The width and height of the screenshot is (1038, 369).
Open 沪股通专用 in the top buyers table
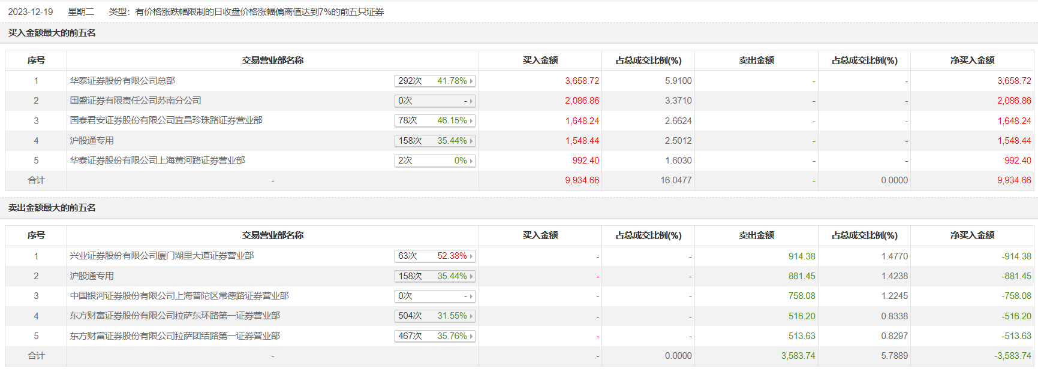tap(92, 141)
